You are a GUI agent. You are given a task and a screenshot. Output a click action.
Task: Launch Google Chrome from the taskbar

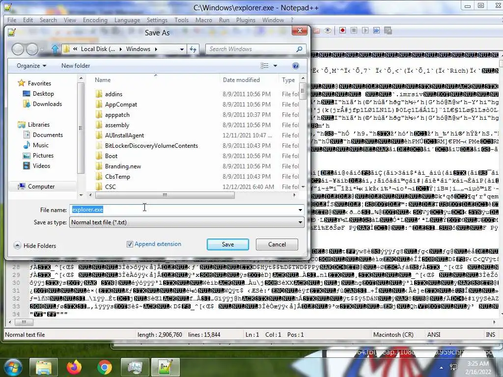point(105,367)
